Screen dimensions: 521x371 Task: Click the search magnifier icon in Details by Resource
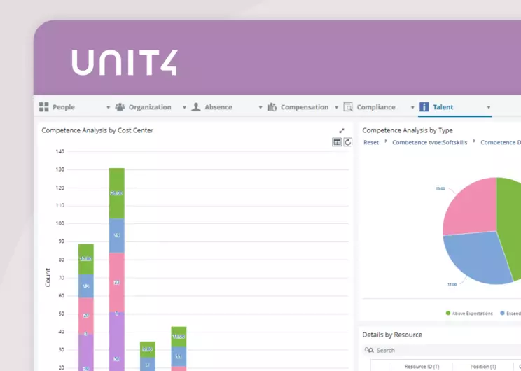tap(369, 350)
